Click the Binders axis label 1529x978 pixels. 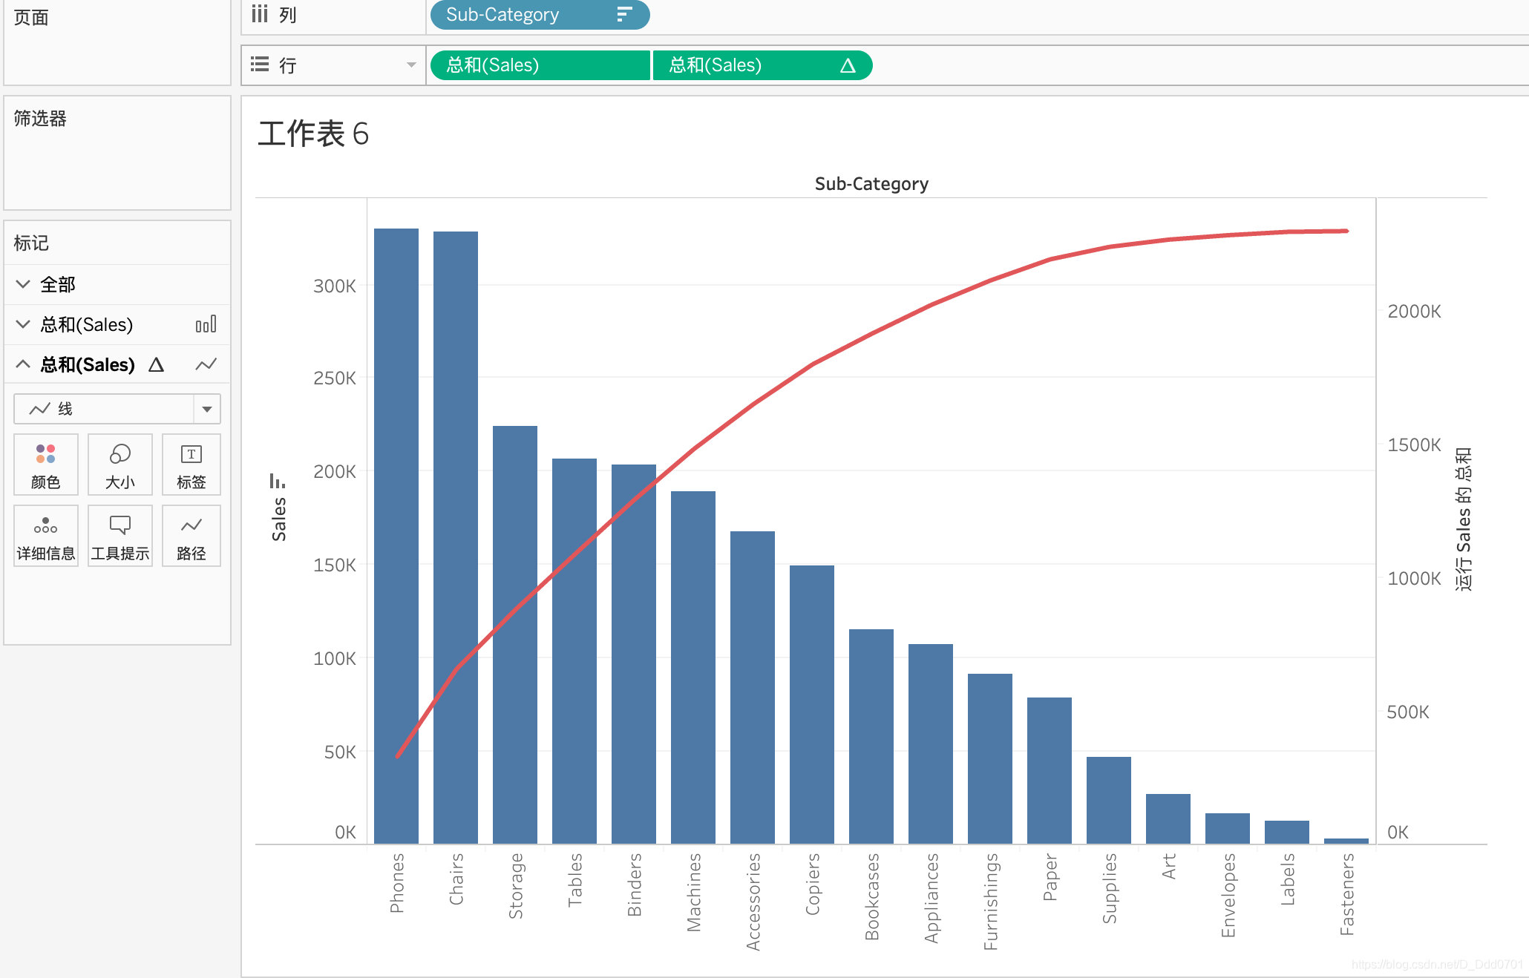(x=634, y=885)
